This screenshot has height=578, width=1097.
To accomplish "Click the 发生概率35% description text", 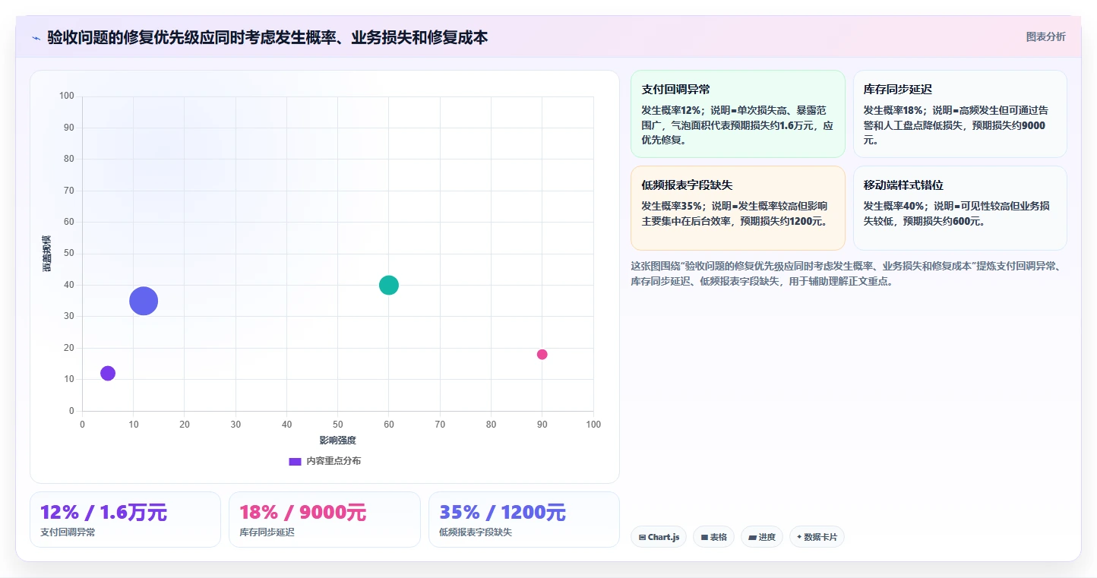I will [x=735, y=213].
